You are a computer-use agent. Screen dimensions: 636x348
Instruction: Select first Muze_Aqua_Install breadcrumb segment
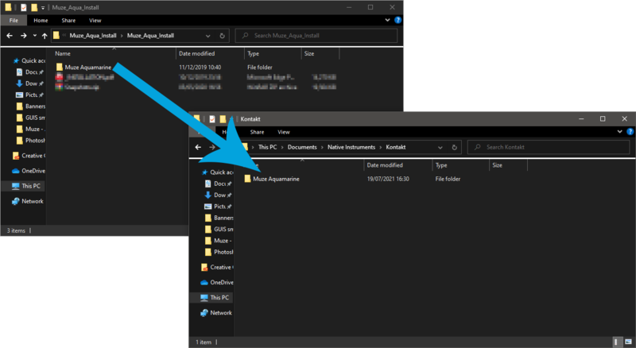93,36
